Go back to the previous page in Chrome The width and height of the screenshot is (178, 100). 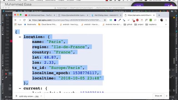click(16, 20)
